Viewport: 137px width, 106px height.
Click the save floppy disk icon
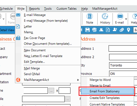88,30
